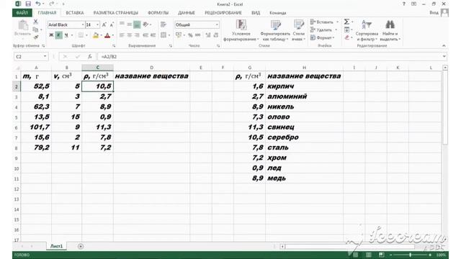Image resolution: width=461 pixels, height=259 pixels.
Task: Switch to the ФОРМУЛЫ tab
Action: coord(158,13)
